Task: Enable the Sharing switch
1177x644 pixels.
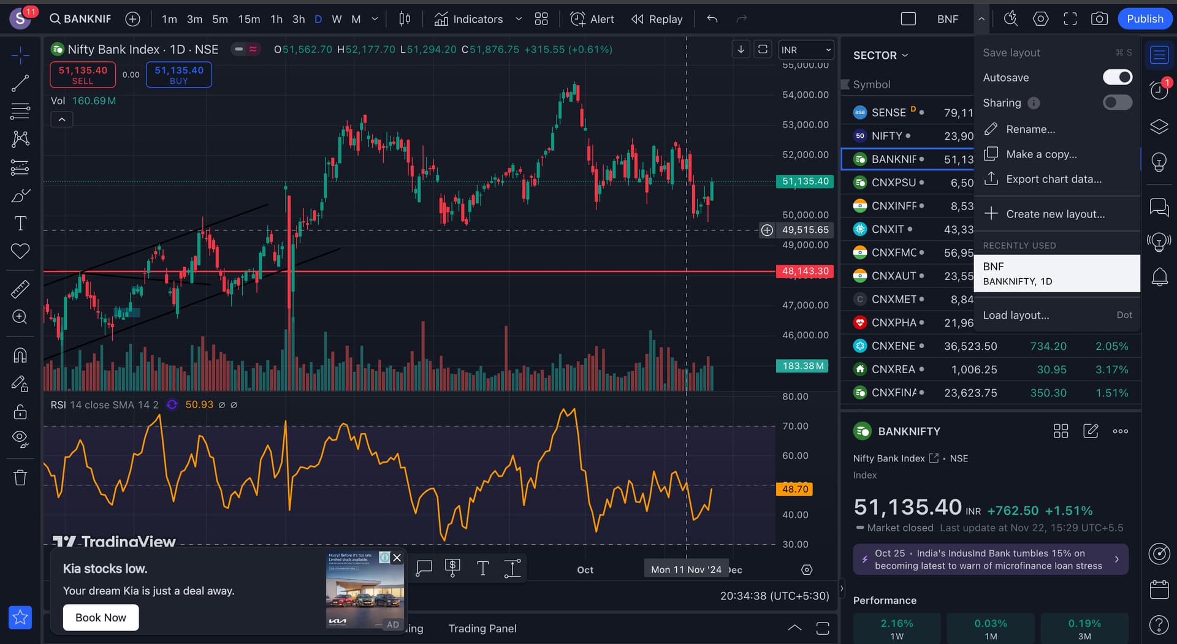Action: point(1117,102)
